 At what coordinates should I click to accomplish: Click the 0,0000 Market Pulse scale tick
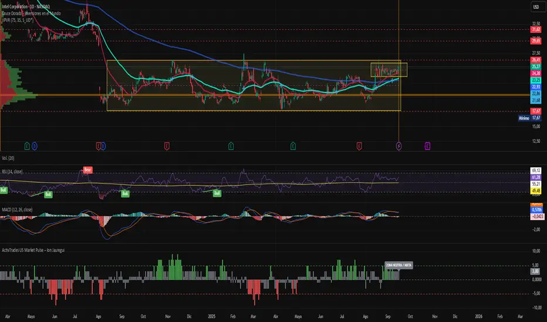tap(536, 279)
